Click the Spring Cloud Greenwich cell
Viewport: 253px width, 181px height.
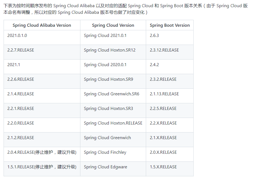[113, 140]
